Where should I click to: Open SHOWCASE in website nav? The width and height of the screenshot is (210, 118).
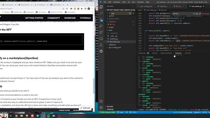coord(70,18)
